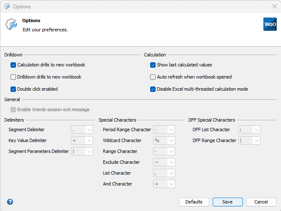
Task: Toggle Double click enabled checkbox
Action: (13, 89)
